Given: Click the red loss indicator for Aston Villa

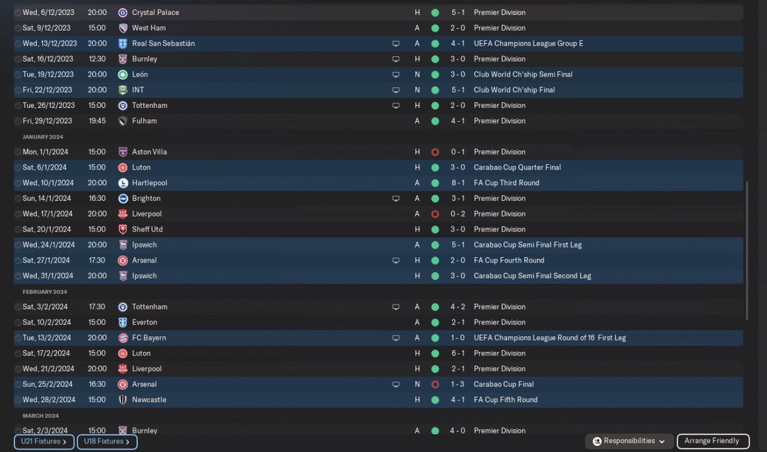Looking at the screenshot, I should pyautogui.click(x=435, y=152).
